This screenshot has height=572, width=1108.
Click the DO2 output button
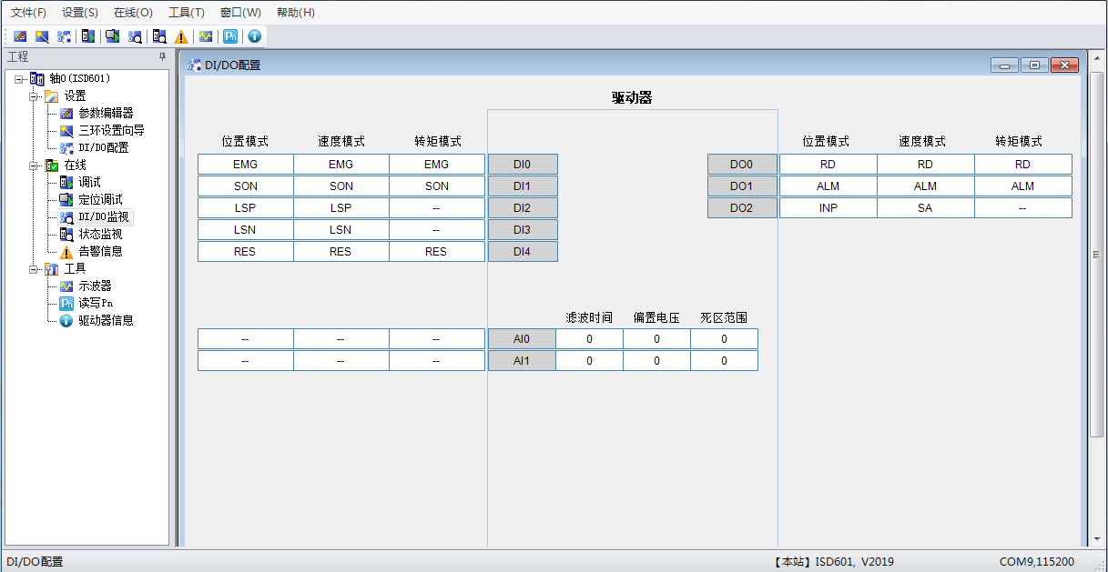[742, 208]
